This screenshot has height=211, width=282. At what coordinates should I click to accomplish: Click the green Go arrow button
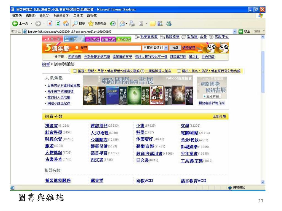pyautogui.click(x=240, y=31)
